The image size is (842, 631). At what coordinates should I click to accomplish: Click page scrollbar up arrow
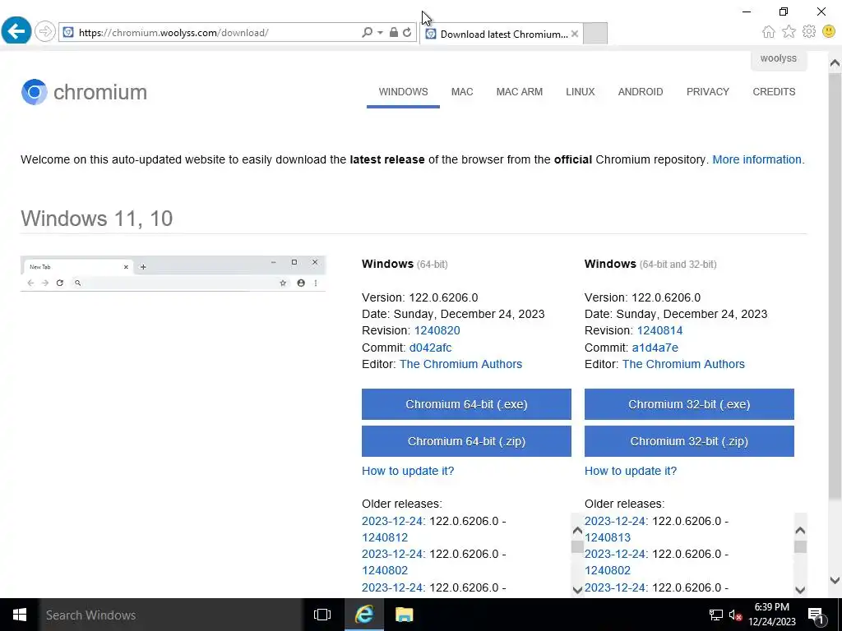point(835,63)
